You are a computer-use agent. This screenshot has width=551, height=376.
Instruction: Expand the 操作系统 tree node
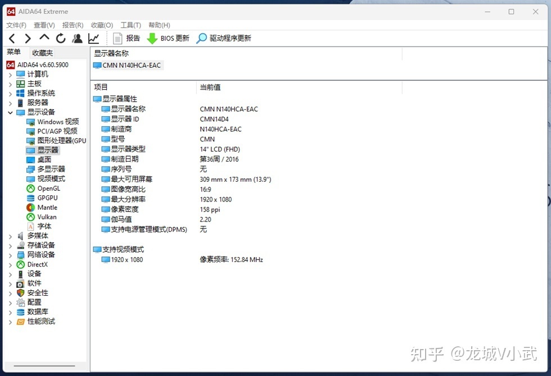(10, 93)
